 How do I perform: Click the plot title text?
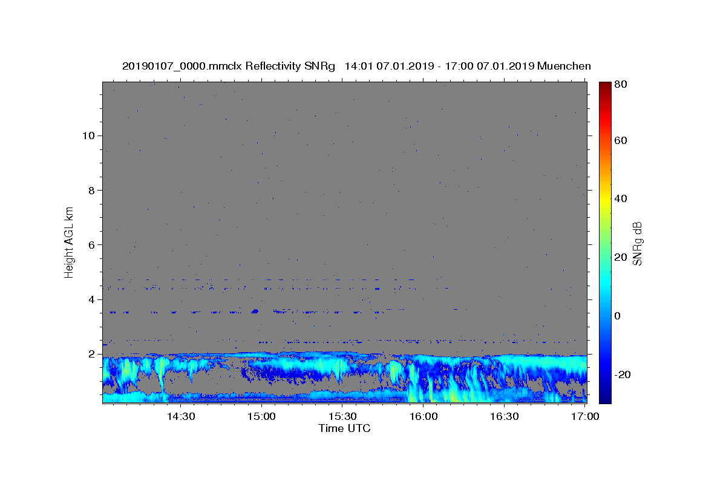(x=356, y=66)
